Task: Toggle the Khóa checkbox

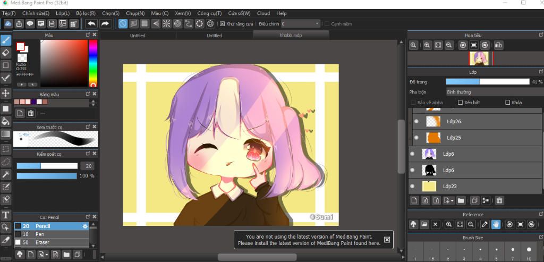Action: coord(507,103)
